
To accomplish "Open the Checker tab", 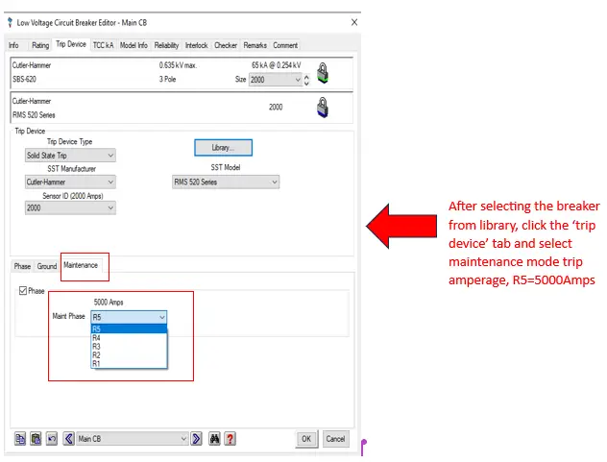I will [226, 45].
